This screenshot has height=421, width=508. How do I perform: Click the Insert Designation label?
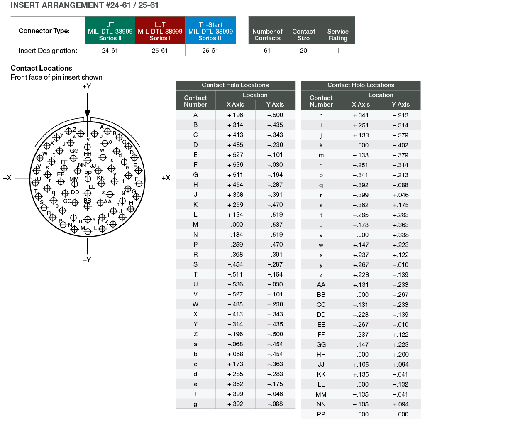[48, 51]
